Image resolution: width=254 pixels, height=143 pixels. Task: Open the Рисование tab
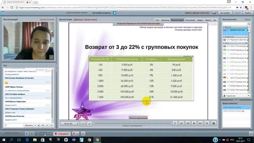(190, 20)
